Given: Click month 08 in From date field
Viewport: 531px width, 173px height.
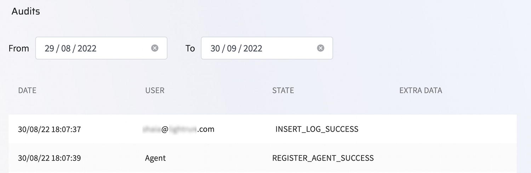Looking at the screenshot, I should (66, 48).
